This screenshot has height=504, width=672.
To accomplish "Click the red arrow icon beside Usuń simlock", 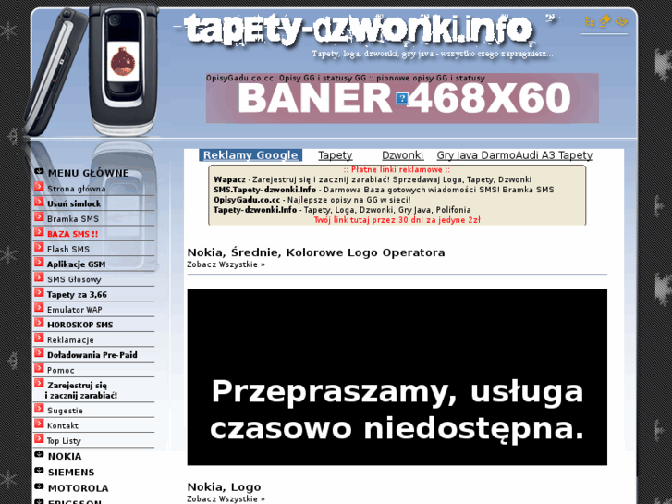I will pos(39,202).
